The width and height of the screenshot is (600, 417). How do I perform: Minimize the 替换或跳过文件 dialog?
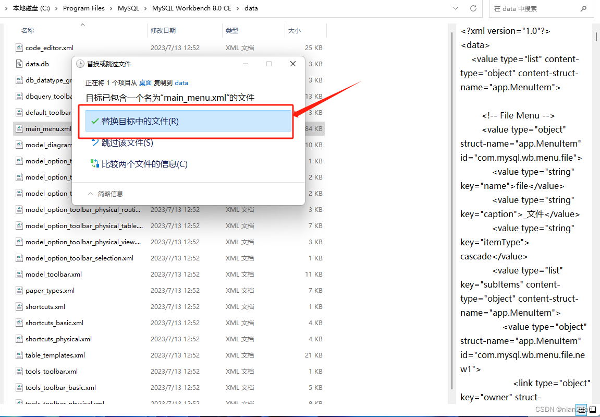click(245, 64)
